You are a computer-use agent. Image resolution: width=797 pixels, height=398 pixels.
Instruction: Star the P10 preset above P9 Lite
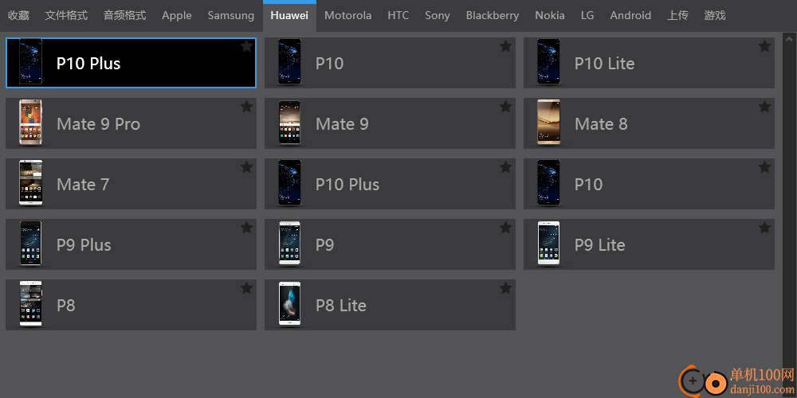[764, 167]
